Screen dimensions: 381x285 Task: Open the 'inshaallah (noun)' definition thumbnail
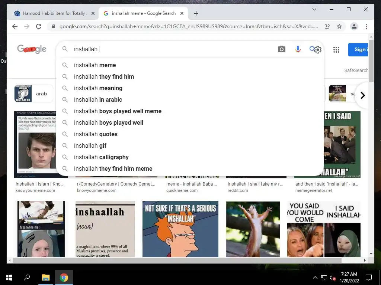[105, 229]
